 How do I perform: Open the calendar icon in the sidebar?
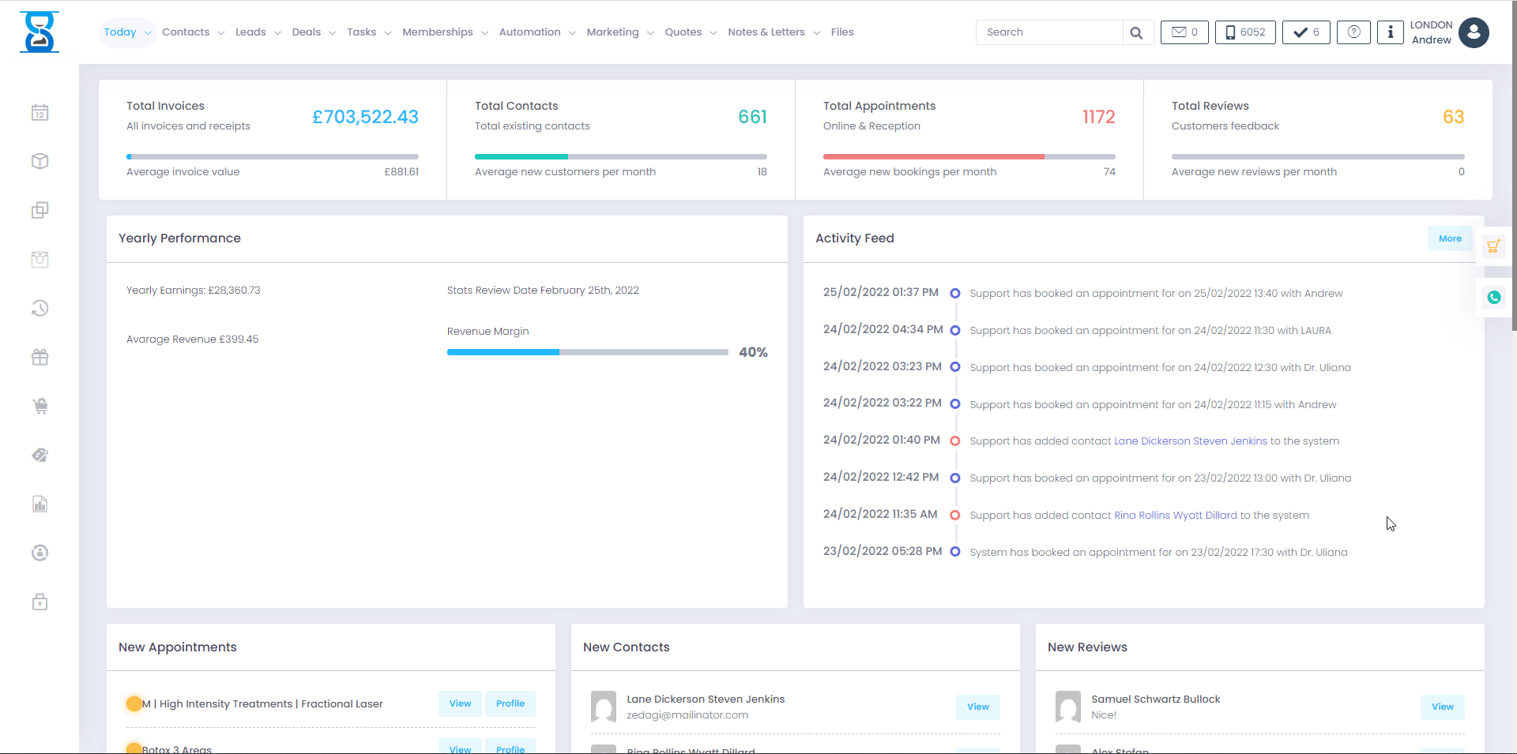pyautogui.click(x=40, y=112)
